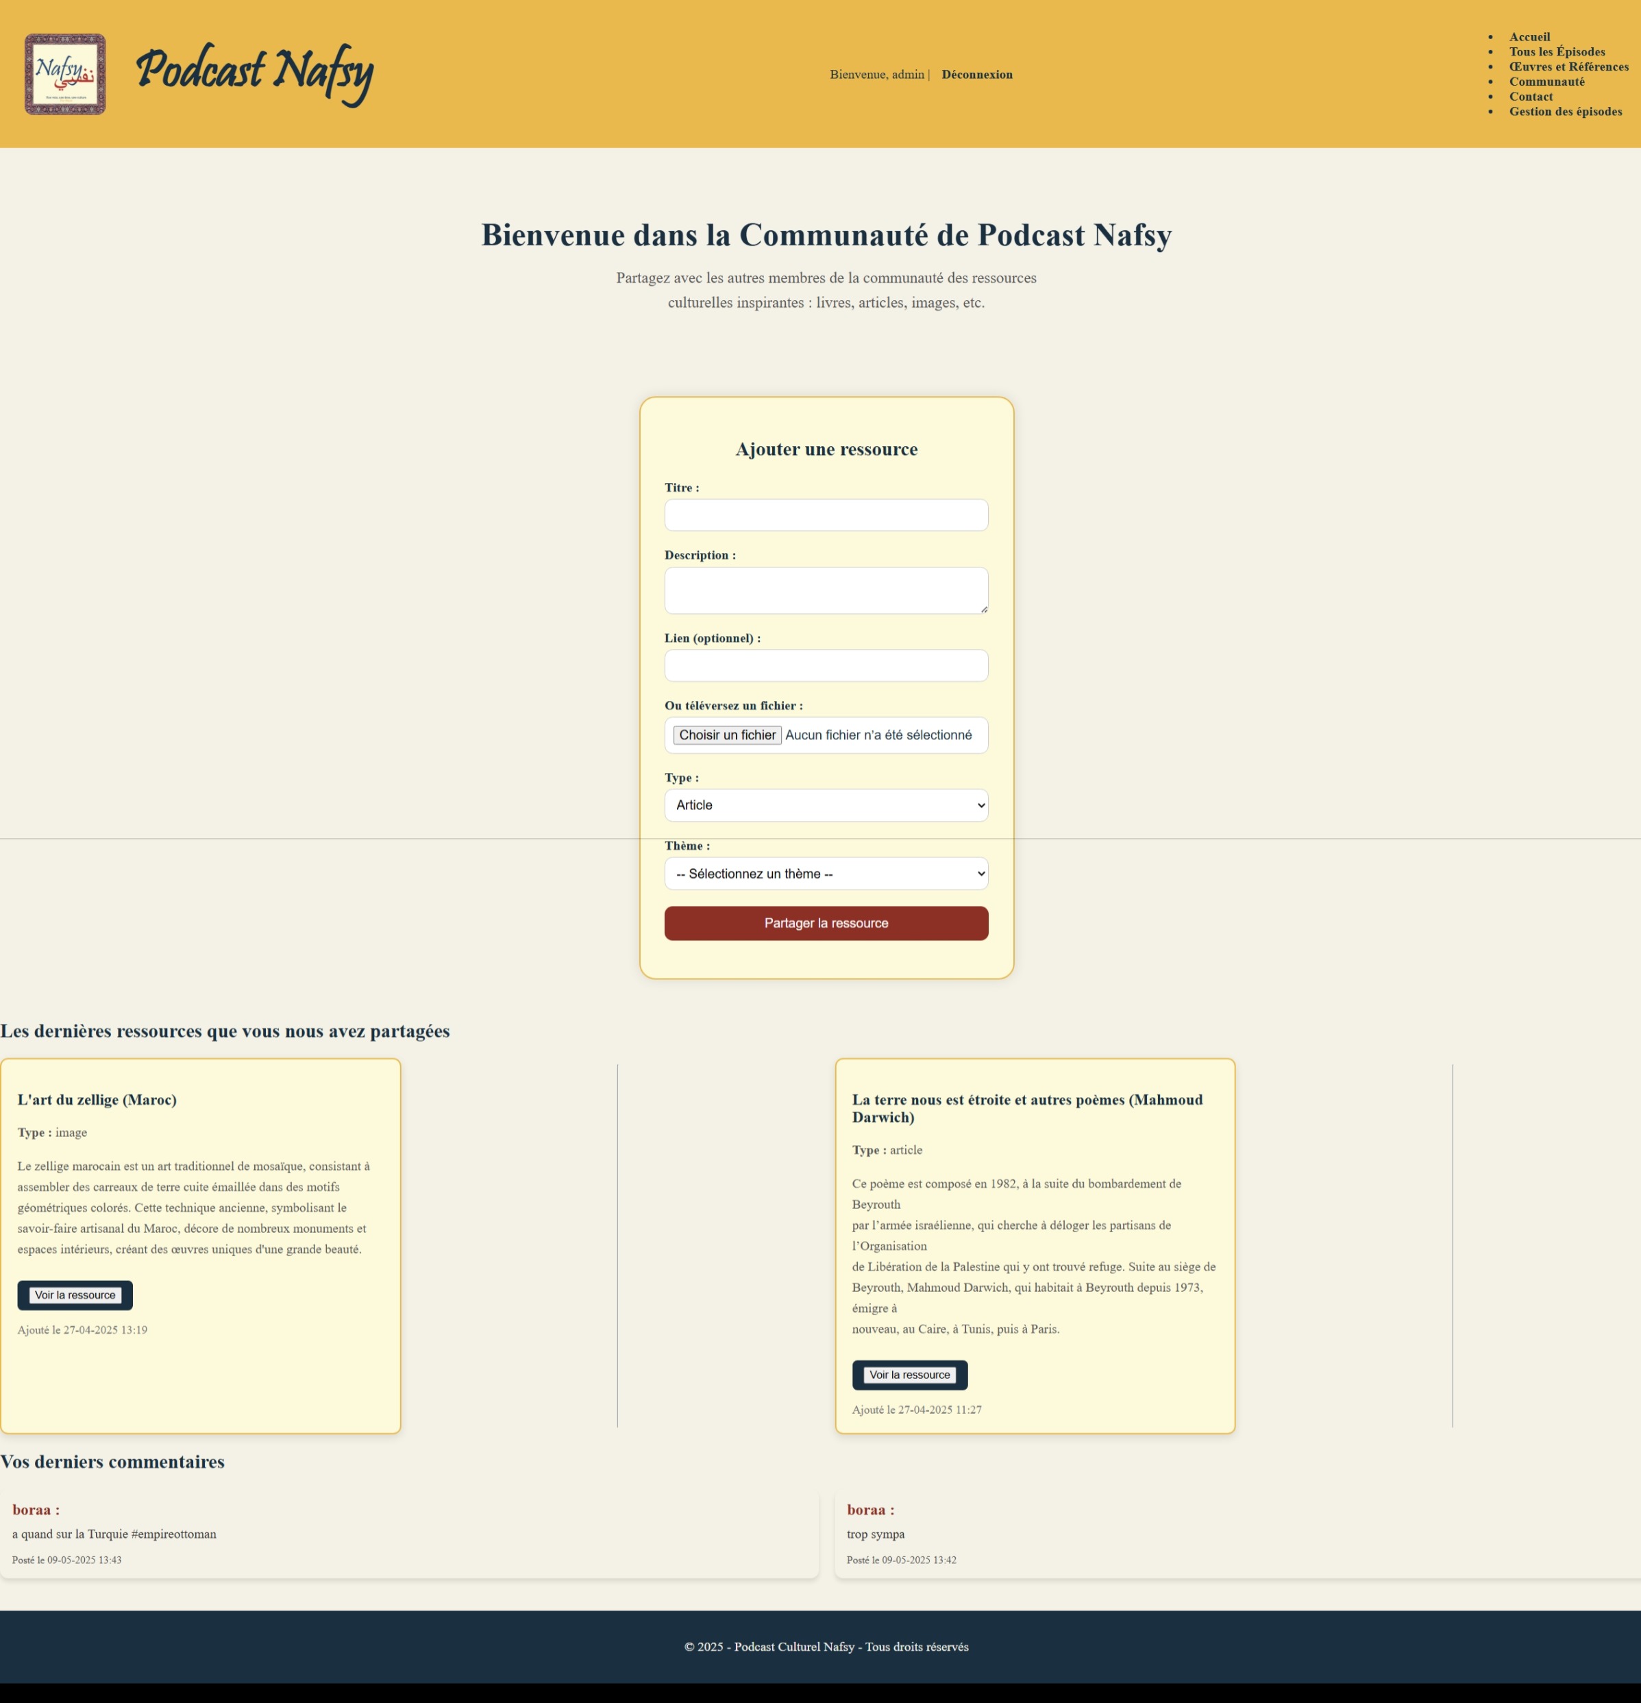The height and width of the screenshot is (1703, 1641).
Task: Open the Thème selection dropdown
Action: [x=825, y=874]
